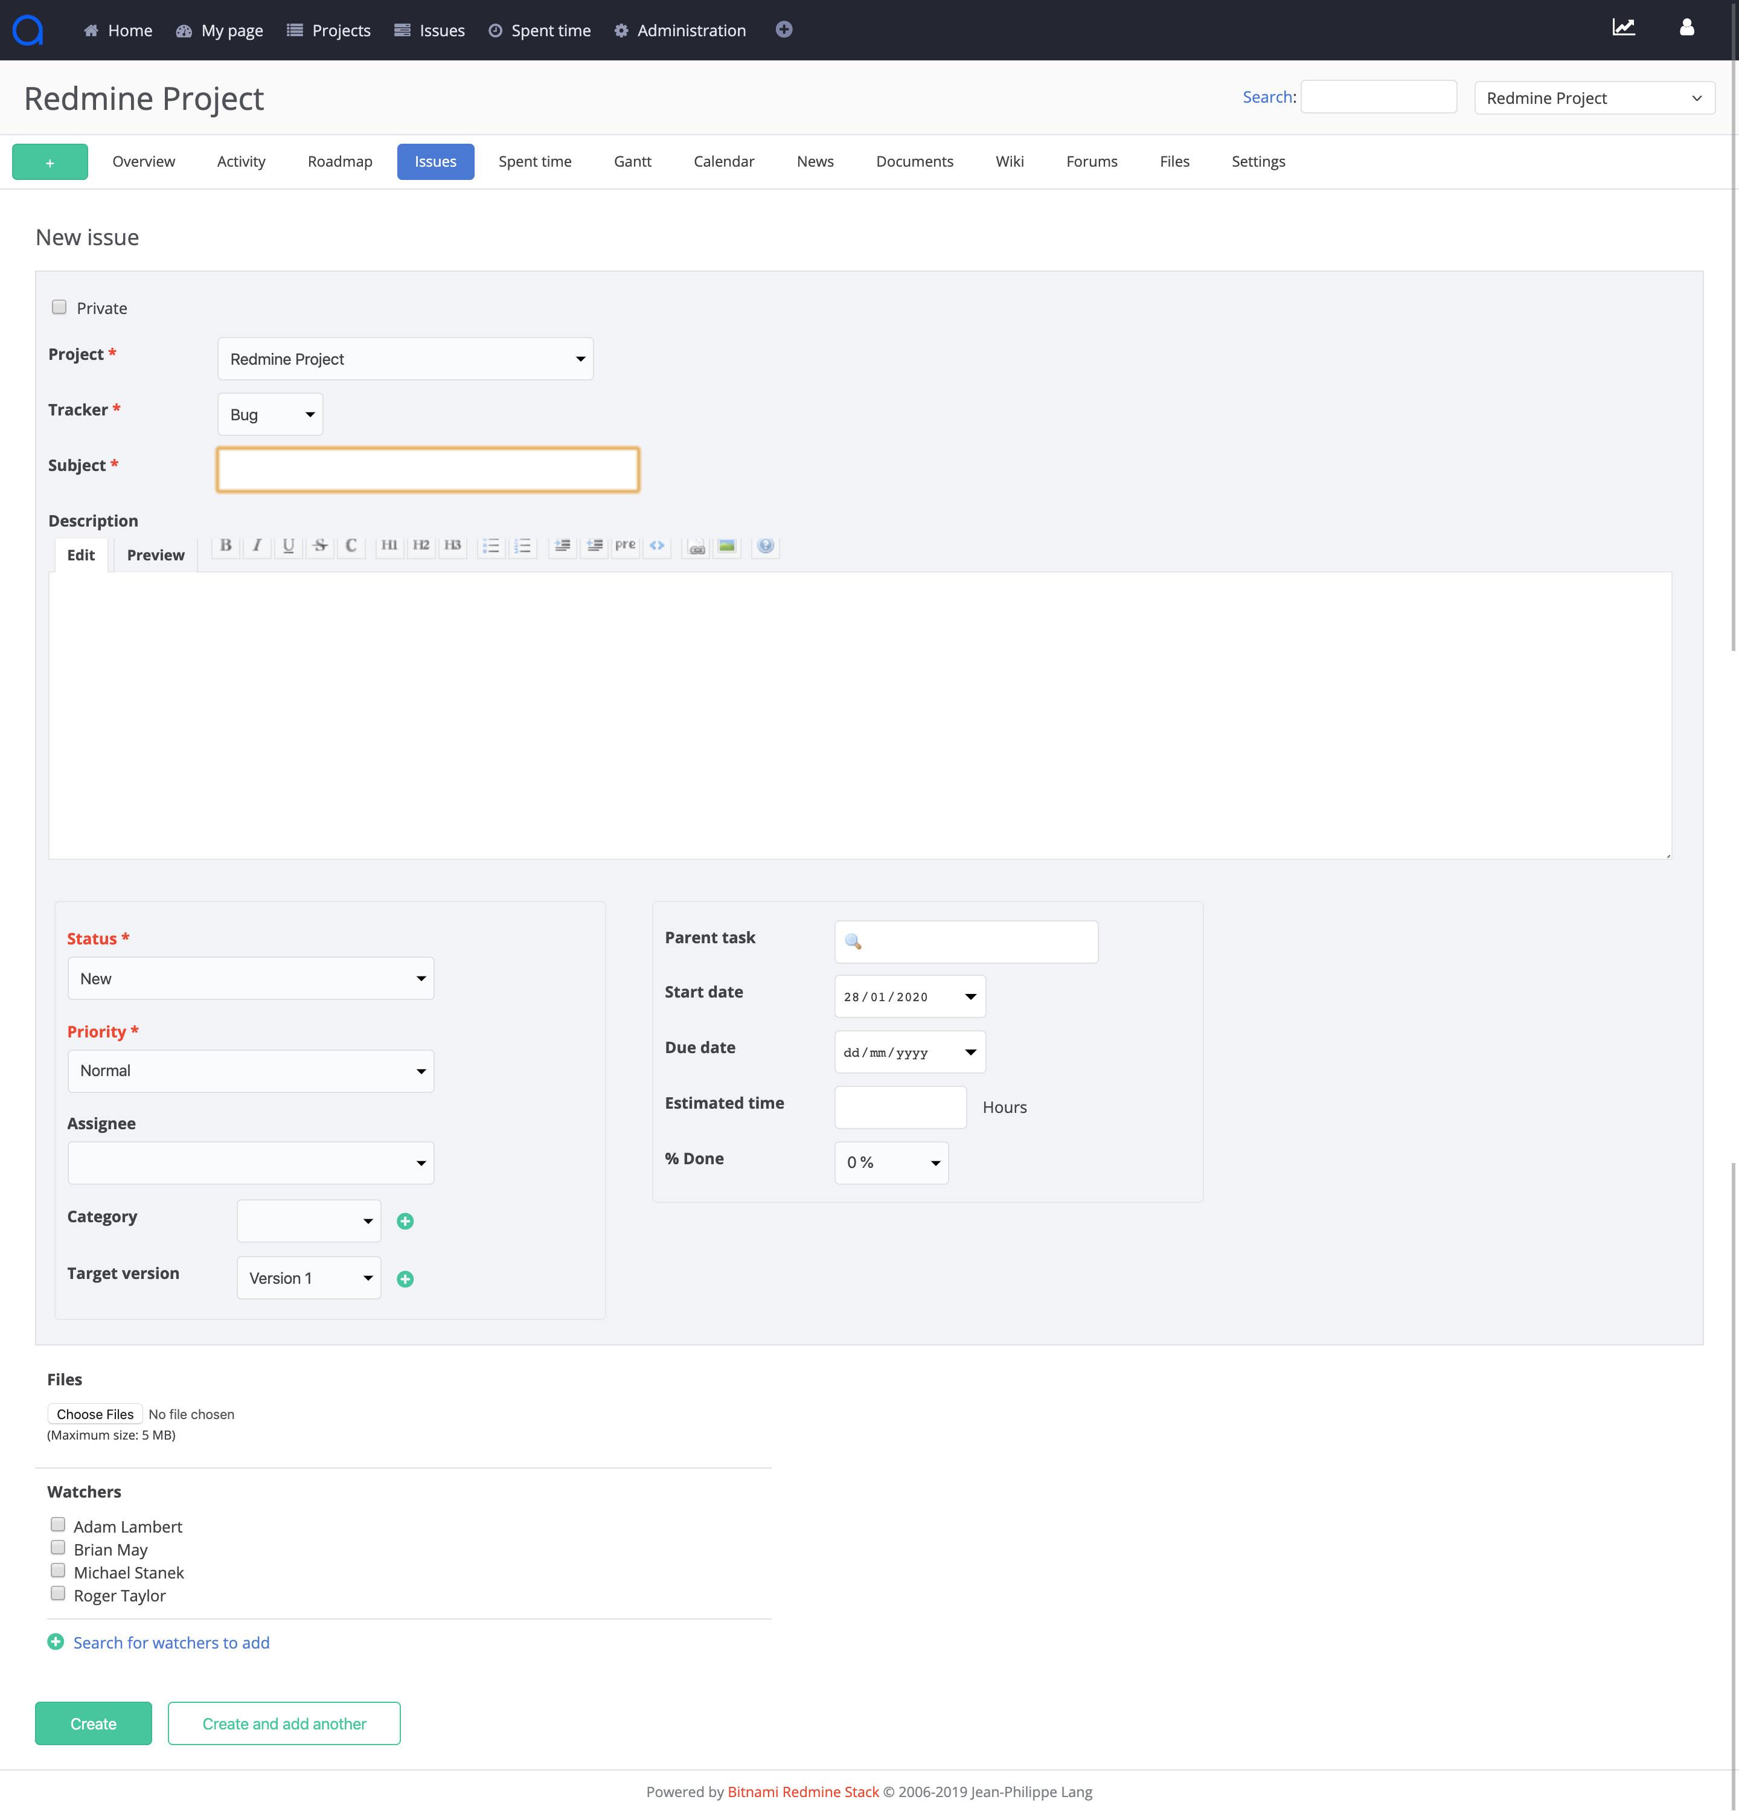Insert Heading 3 with H3 icon
Image resolution: width=1739 pixels, height=1814 pixels.
coord(453,546)
